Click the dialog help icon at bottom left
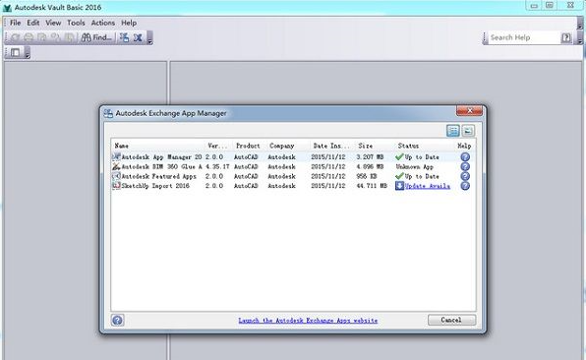586x360 pixels. [x=117, y=320]
